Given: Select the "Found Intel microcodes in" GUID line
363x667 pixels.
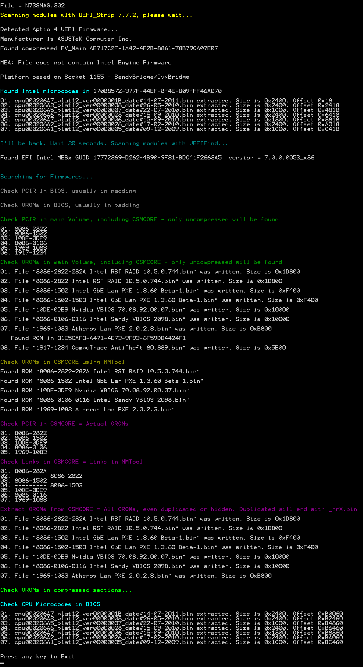Looking at the screenshot, I should coord(111,91).
